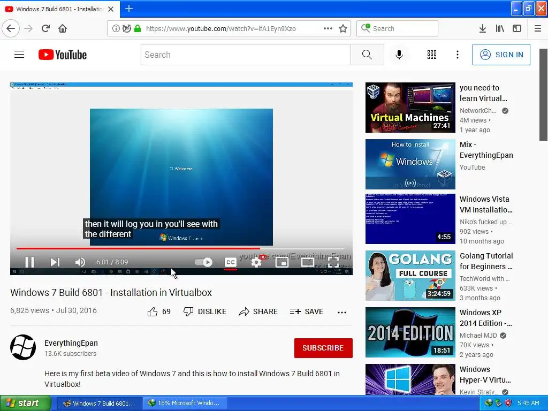Switch to miniplayer
This screenshot has width=548, height=411.
point(281,262)
